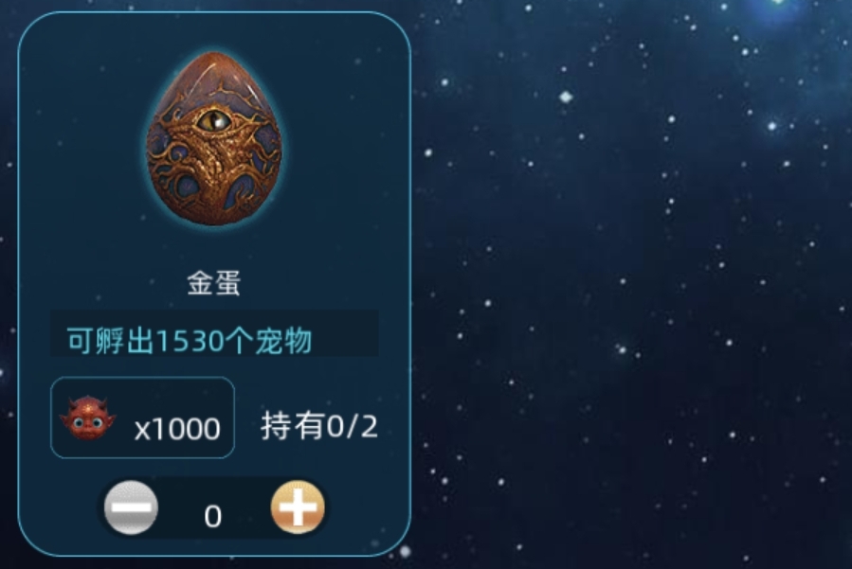This screenshot has height=569, width=852.
Task: Click the golden egg image
Action: coord(213,139)
